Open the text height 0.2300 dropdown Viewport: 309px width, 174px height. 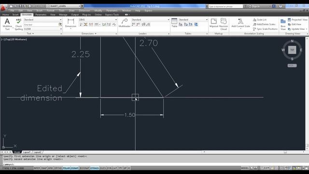point(42,29)
